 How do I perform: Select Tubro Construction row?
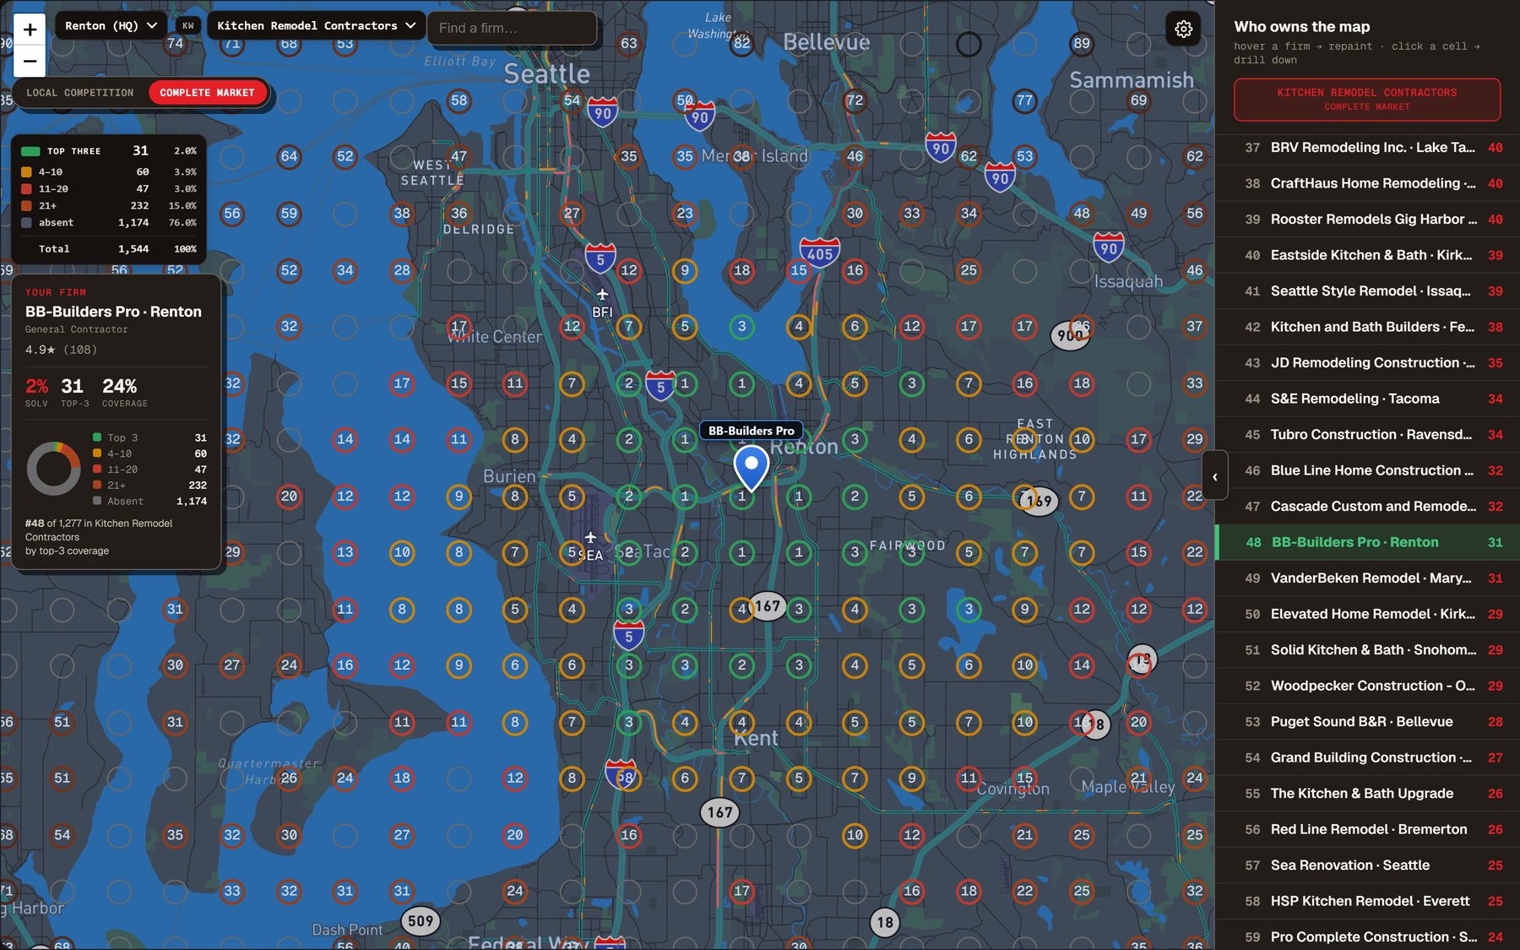pos(1368,435)
